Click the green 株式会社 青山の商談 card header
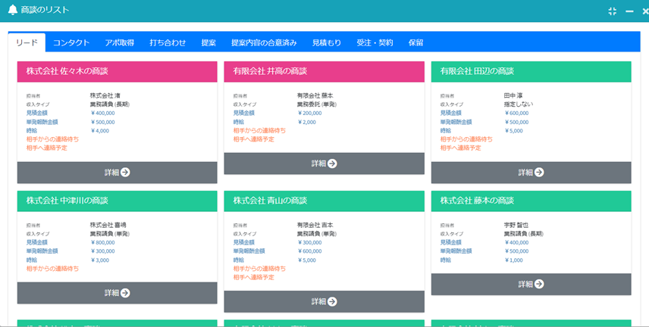 pos(324,201)
